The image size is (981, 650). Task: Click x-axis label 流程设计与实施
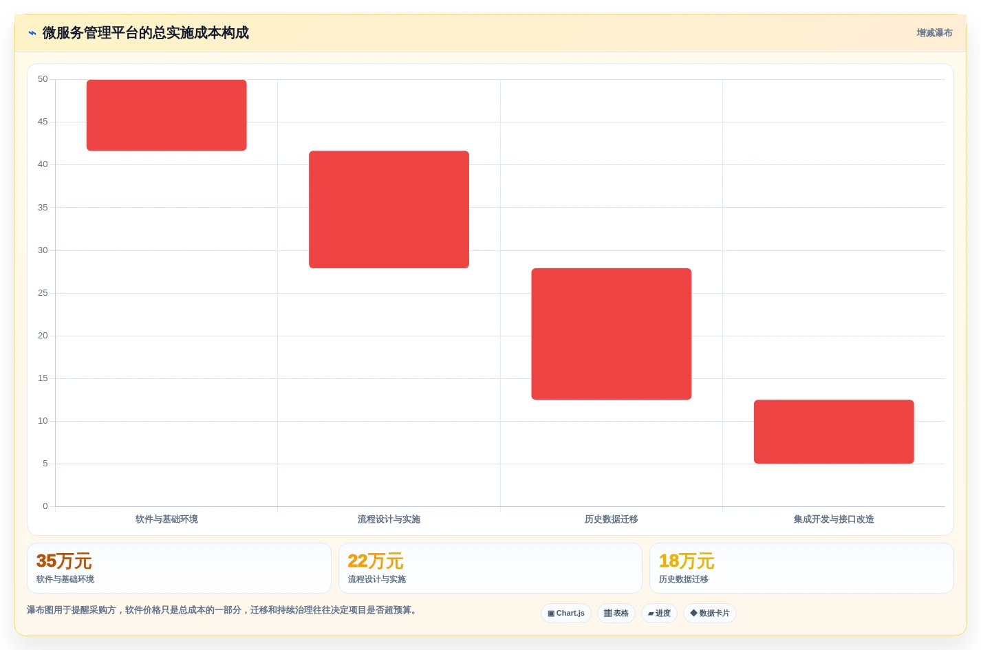tap(389, 519)
